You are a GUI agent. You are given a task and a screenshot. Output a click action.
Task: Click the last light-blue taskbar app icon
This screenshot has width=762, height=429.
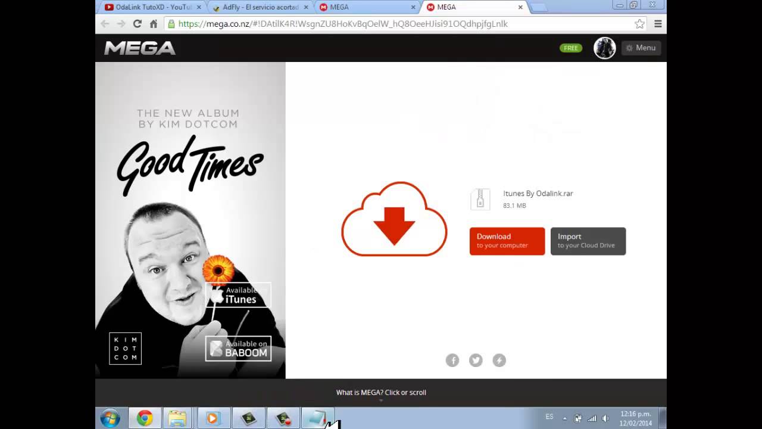point(318,418)
